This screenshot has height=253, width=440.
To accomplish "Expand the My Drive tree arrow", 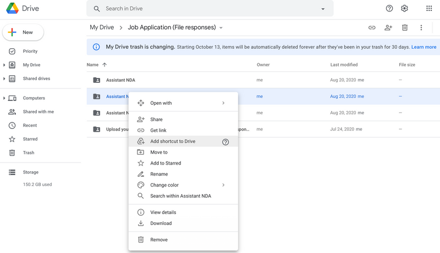I will coord(4,65).
